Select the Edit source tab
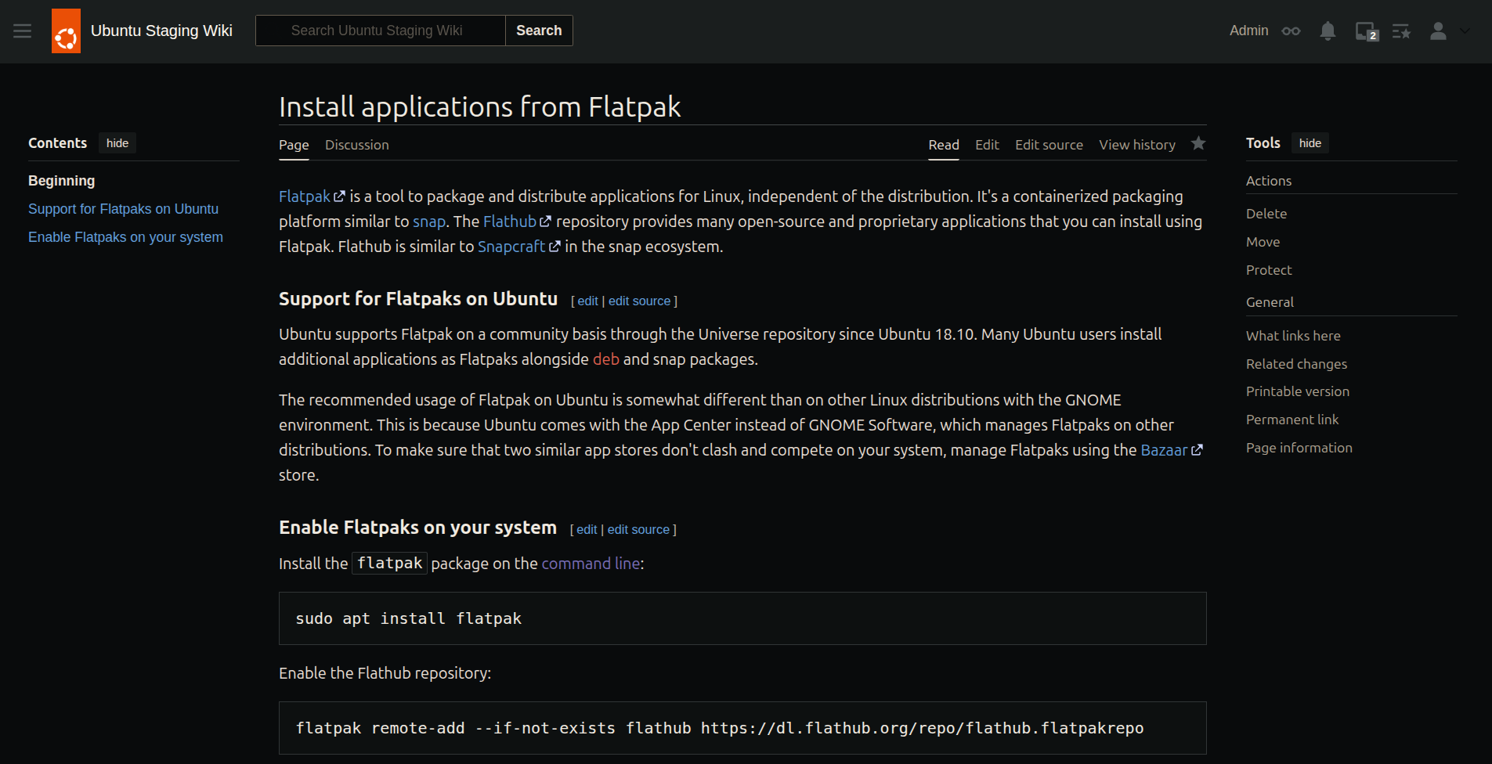1492x764 pixels. pos(1049,145)
